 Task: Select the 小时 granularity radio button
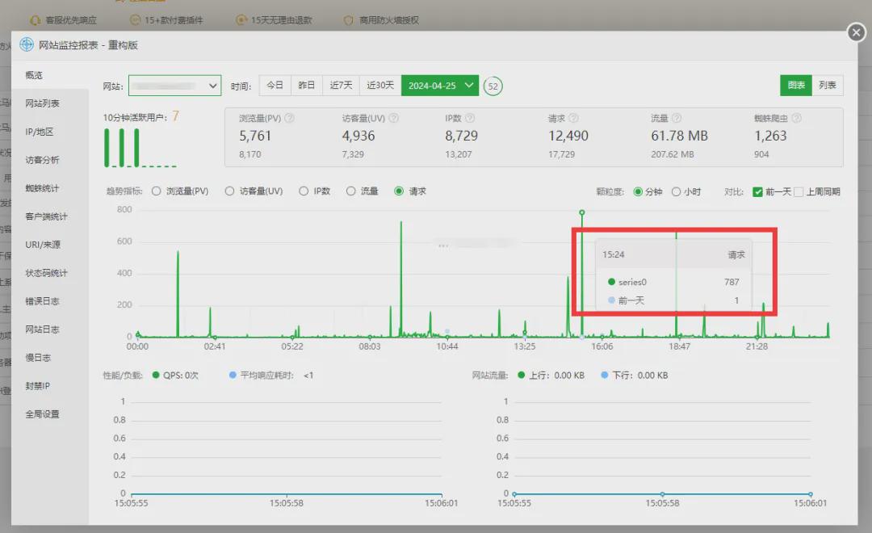click(x=677, y=191)
